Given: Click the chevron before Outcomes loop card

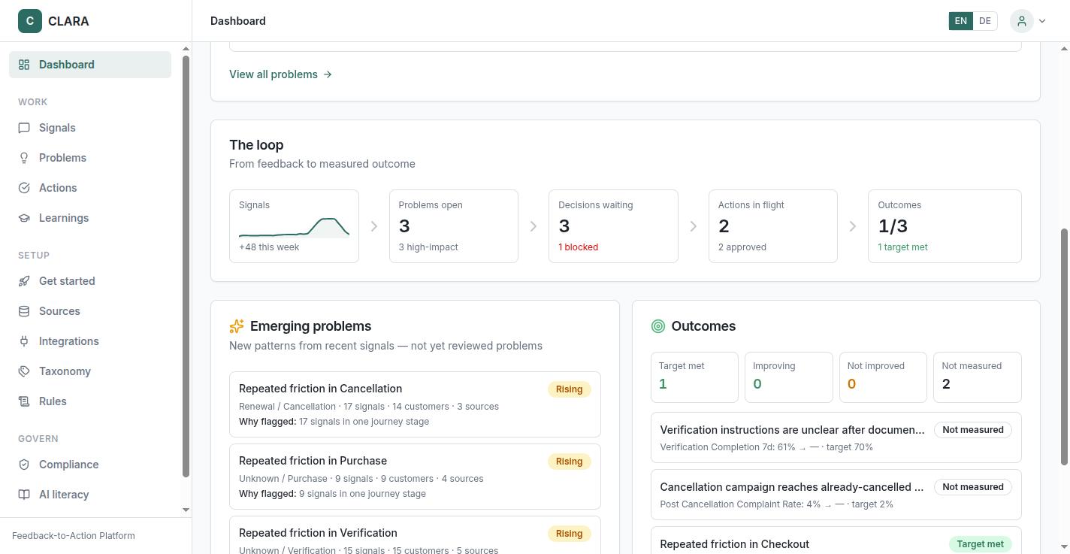Looking at the screenshot, I should coord(853,226).
